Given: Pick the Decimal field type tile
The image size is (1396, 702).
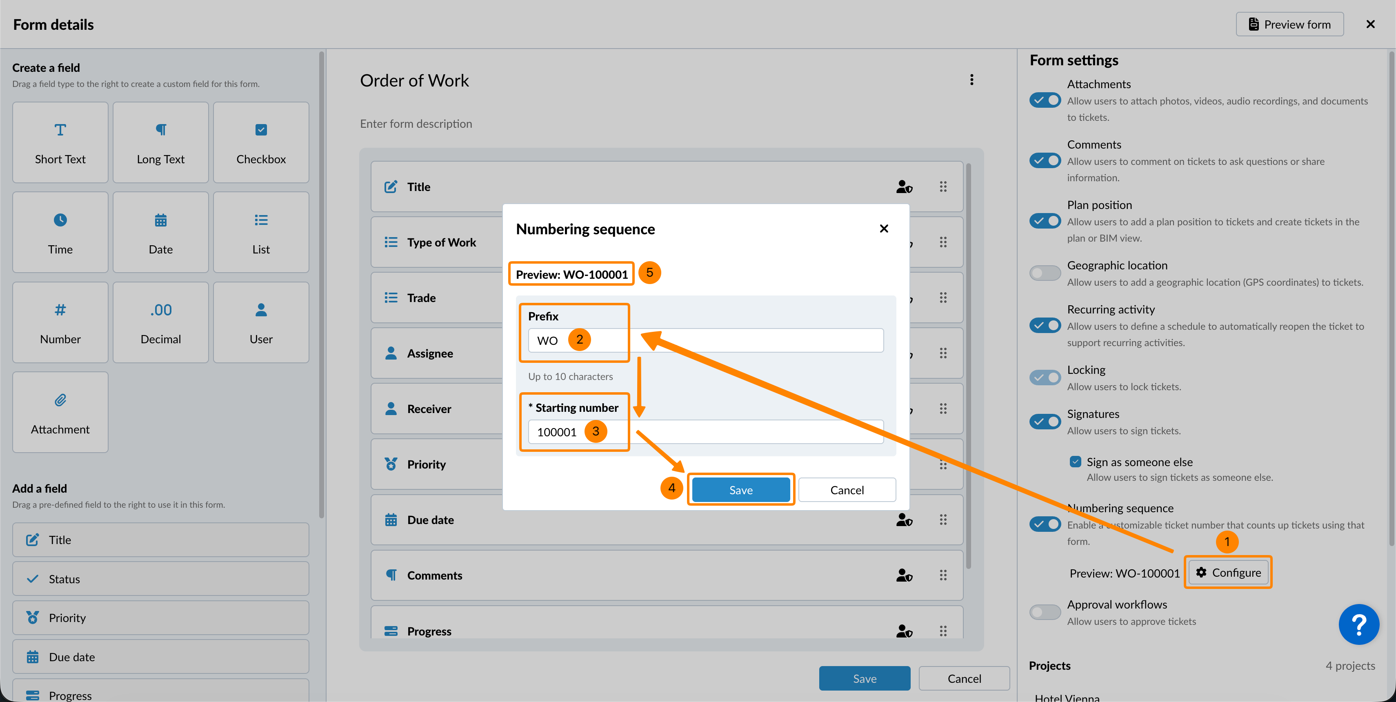Looking at the screenshot, I should point(160,322).
